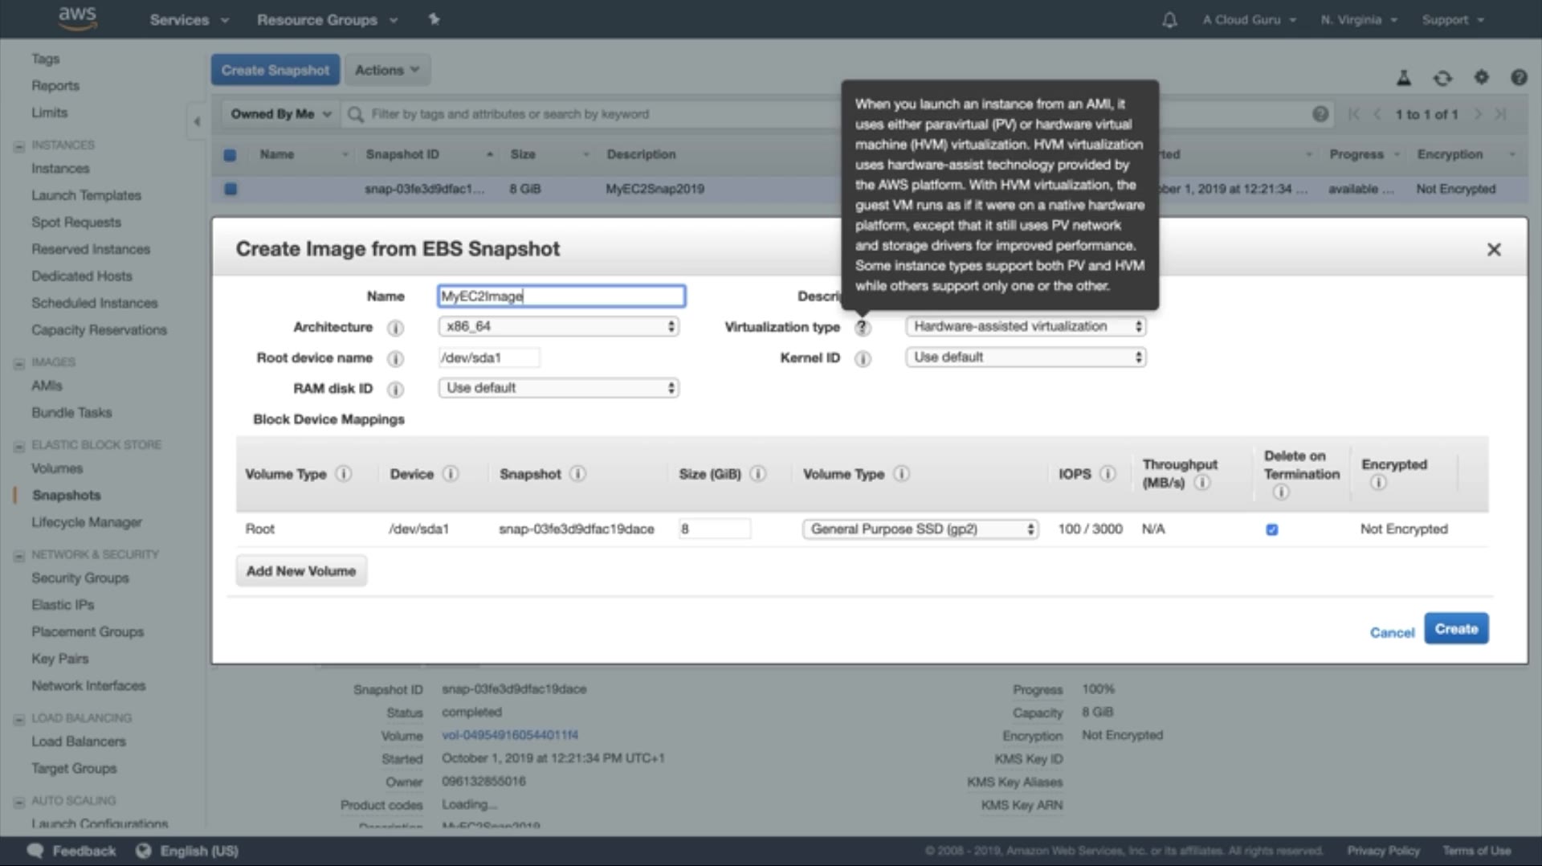Open the N. Virginia region menu
The image size is (1542, 866).
pyautogui.click(x=1359, y=20)
